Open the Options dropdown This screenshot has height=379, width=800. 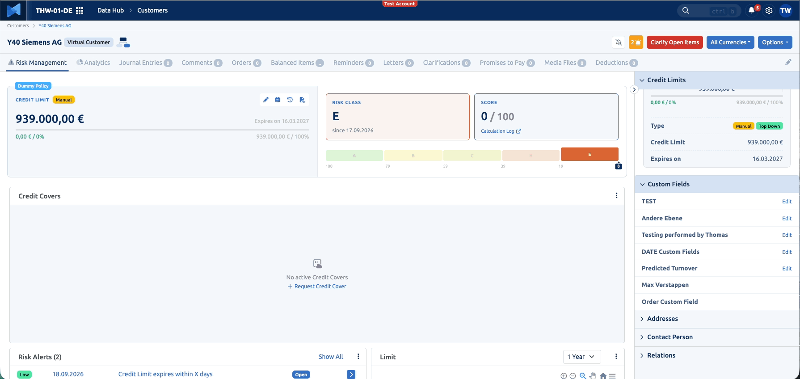pos(775,42)
